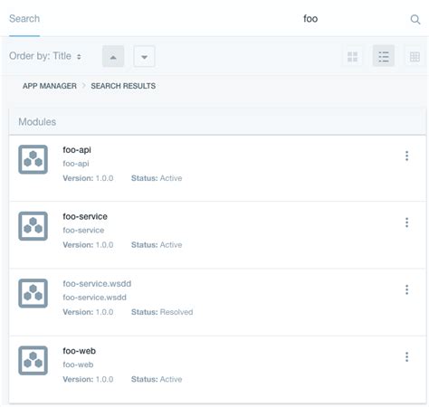Open the foo-web module icon

[x=33, y=361]
